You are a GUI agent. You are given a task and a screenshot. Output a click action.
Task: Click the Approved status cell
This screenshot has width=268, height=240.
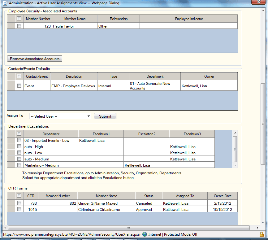149,209
